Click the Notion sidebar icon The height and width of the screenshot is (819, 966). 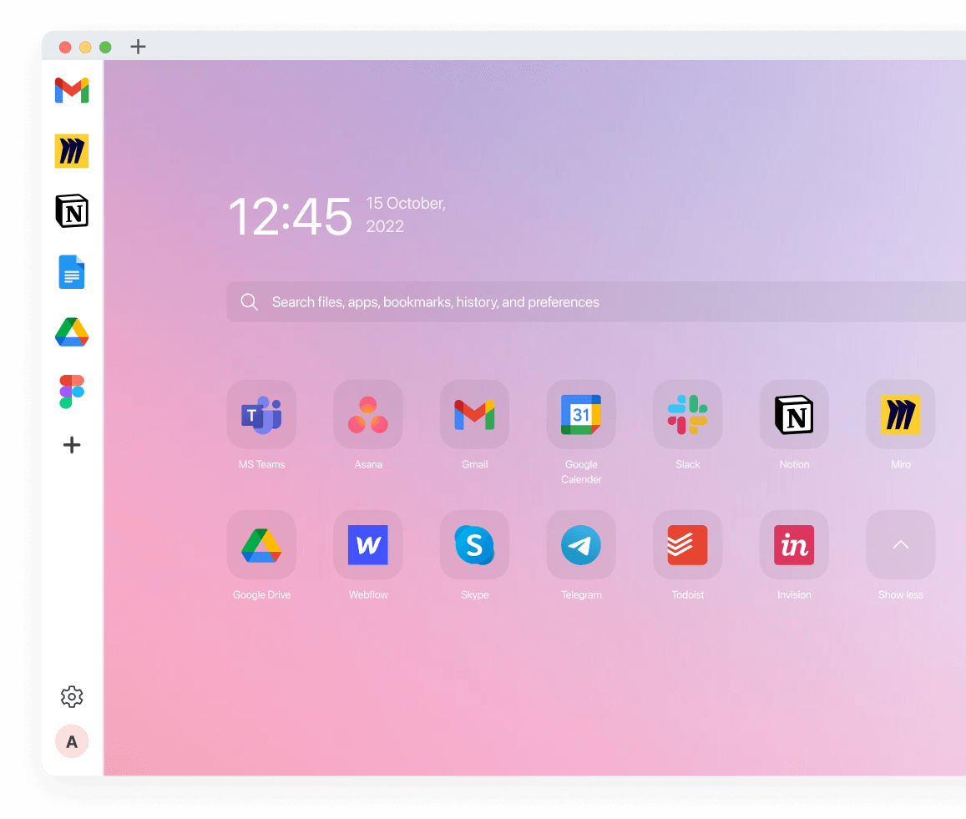pos(72,211)
